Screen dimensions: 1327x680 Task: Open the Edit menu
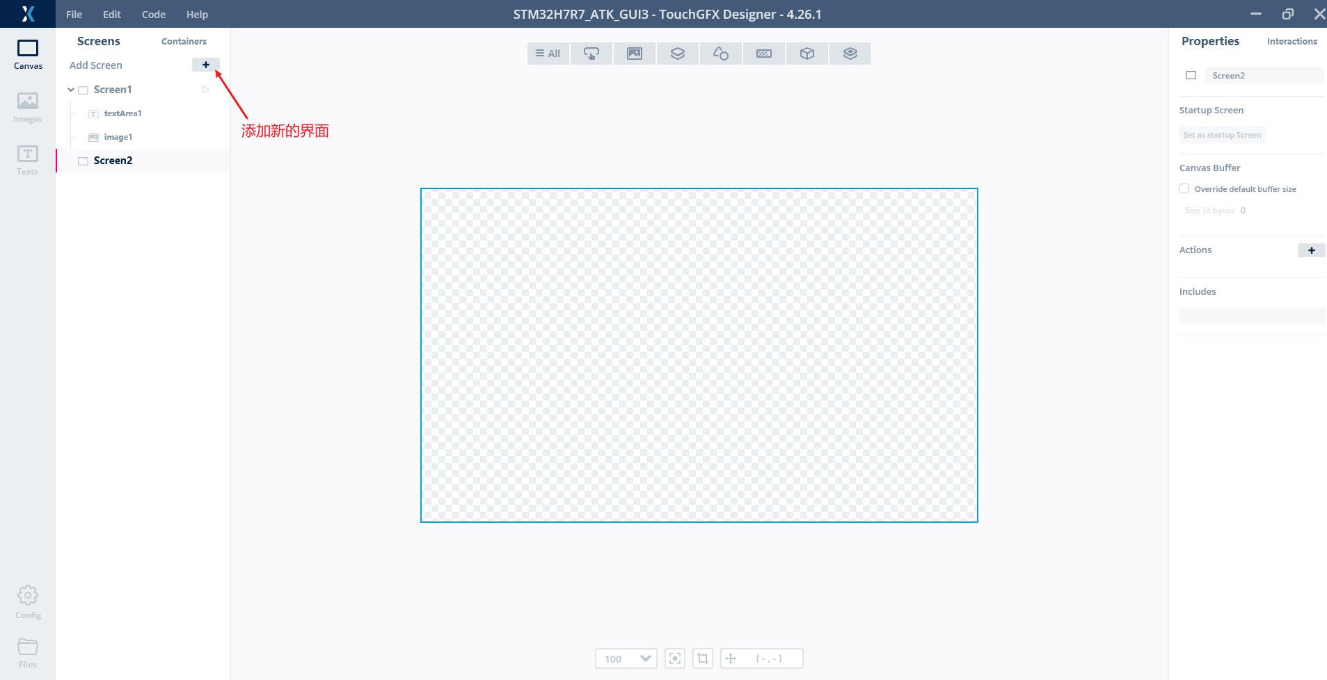[x=112, y=14]
